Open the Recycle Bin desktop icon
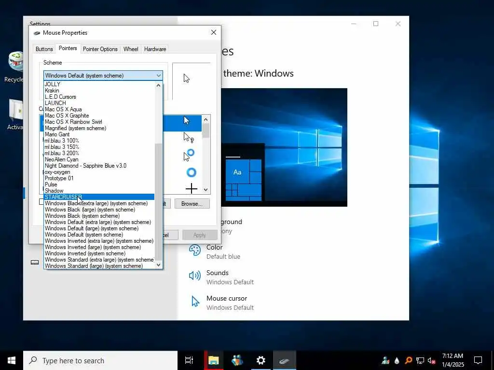The width and height of the screenshot is (494, 370). coord(15,67)
